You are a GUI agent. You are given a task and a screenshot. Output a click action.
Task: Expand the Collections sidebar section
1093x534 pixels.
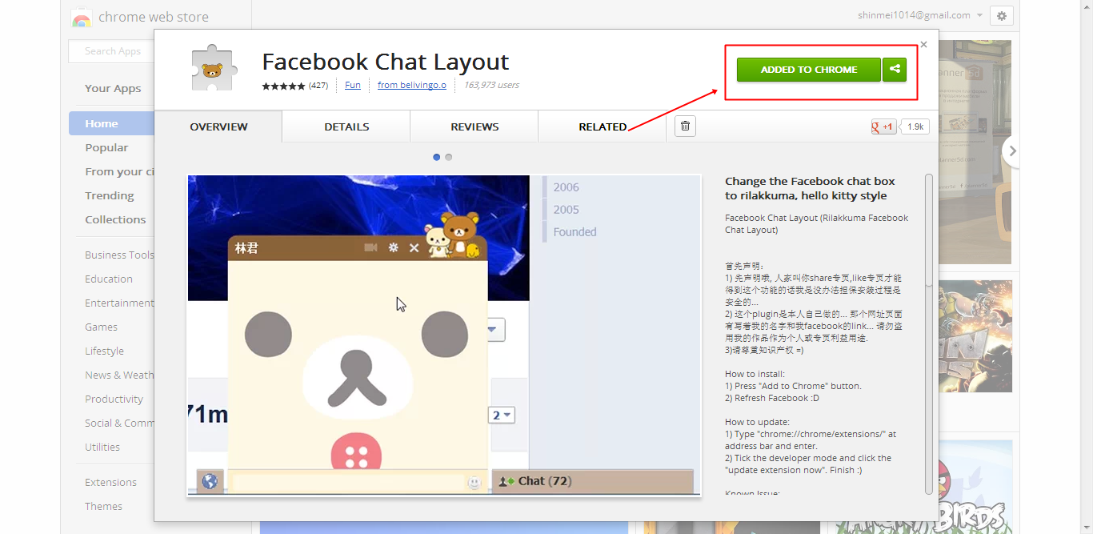coord(115,219)
